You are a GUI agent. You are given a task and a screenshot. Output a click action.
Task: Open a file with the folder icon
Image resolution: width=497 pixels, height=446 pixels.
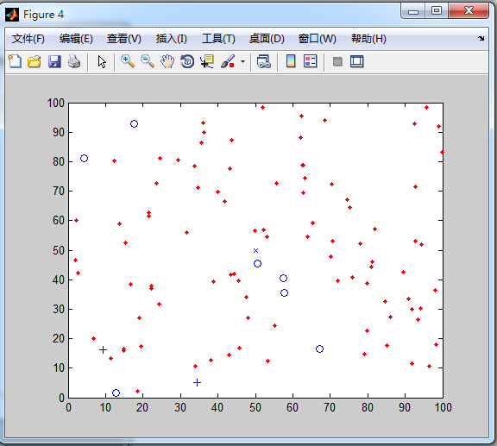pos(35,61)
